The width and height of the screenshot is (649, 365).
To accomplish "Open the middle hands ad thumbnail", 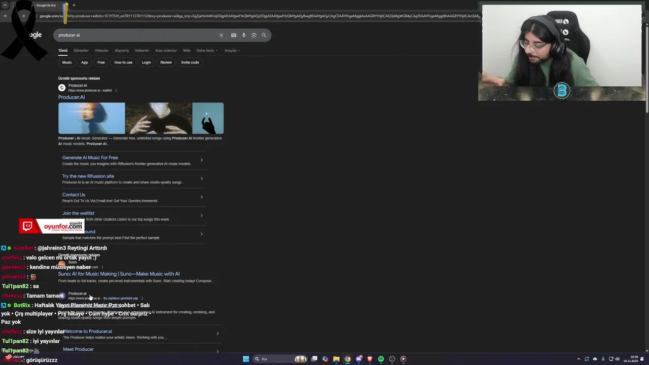I will point(159,118).
